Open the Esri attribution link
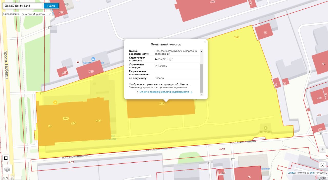Viewport: 328px width, 180px height. coord(312,173)
